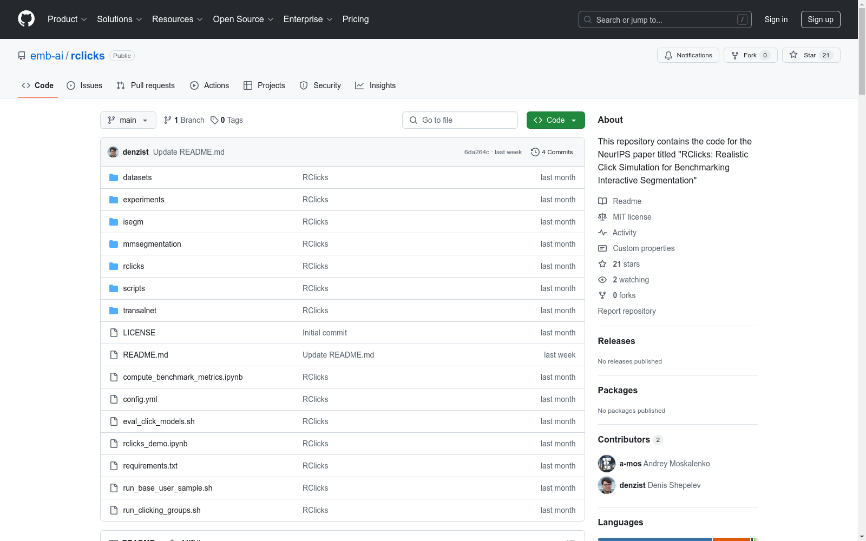Open the Contributors heading link
The height and width of the screenshot is (541, 866).
pos(631,439)
